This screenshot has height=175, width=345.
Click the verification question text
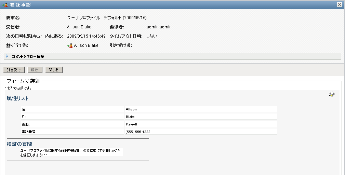(x=70, y=152)
